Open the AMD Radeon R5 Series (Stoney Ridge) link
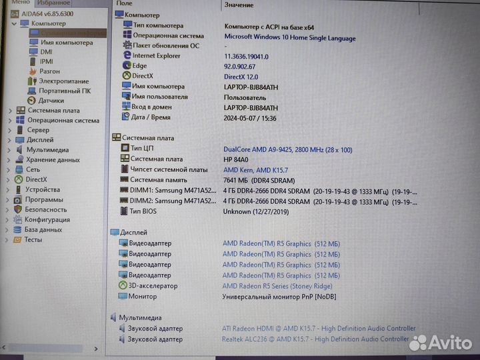The image size is (480, 360). tap(277, 286)
